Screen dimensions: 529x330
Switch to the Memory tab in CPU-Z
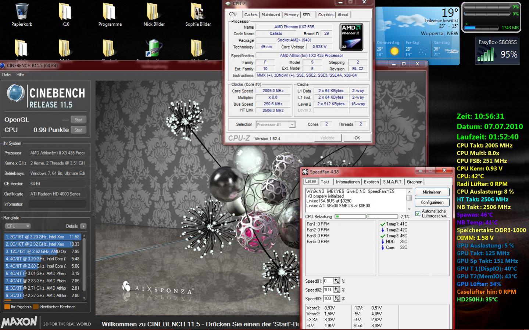(291, 15)
